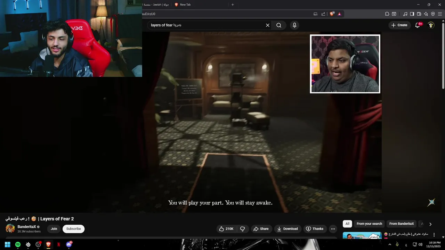Open the Brave VPN shield icon

tap(433, 14)
